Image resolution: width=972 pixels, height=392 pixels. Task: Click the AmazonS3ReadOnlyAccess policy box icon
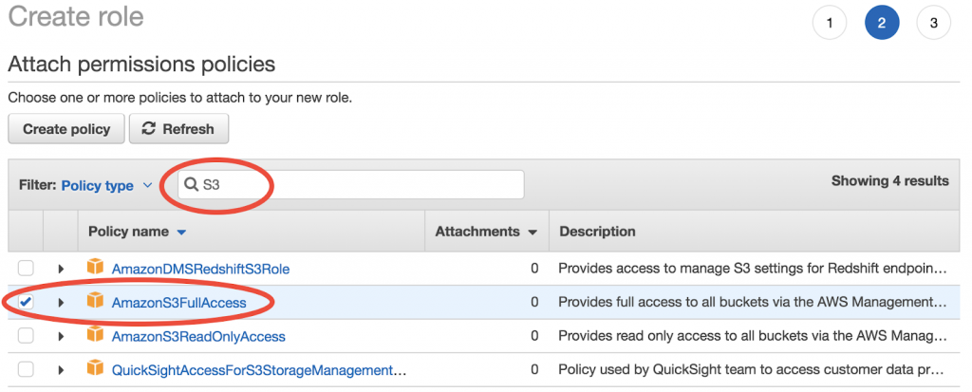click(x=95, y=335)
